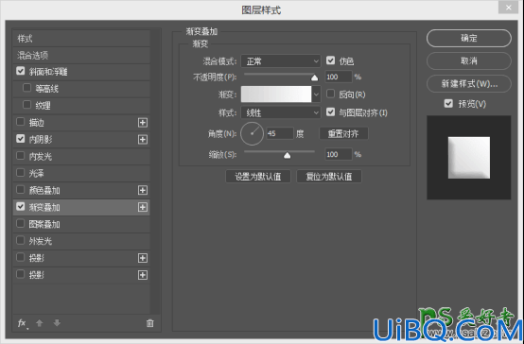Select the 外发光 effect row

coord(81,241)
